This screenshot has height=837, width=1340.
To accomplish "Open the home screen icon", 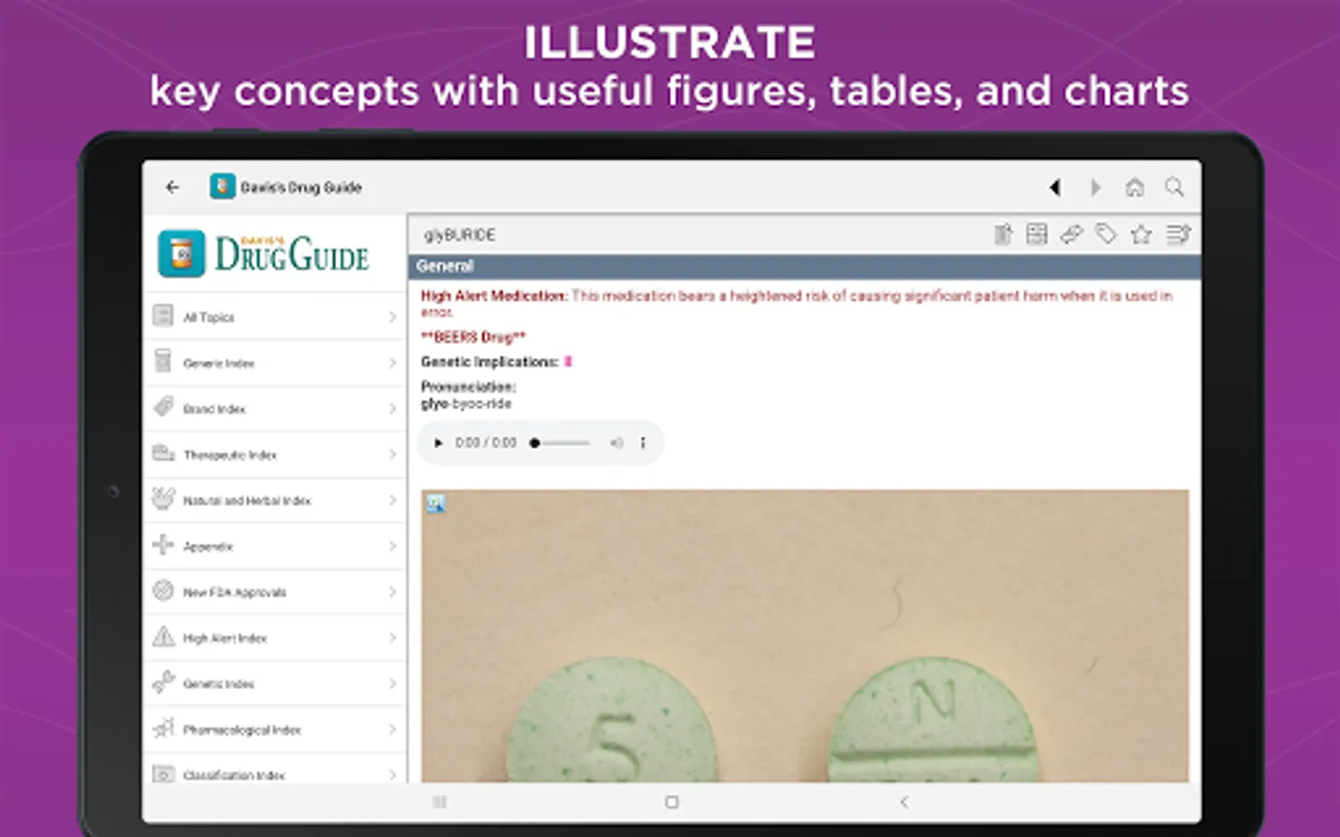I will coord(1134,187).
